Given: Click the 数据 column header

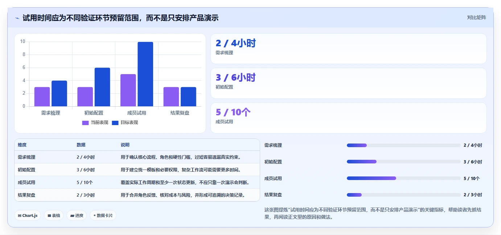Looking at the screenshot, I should (81, 145).
